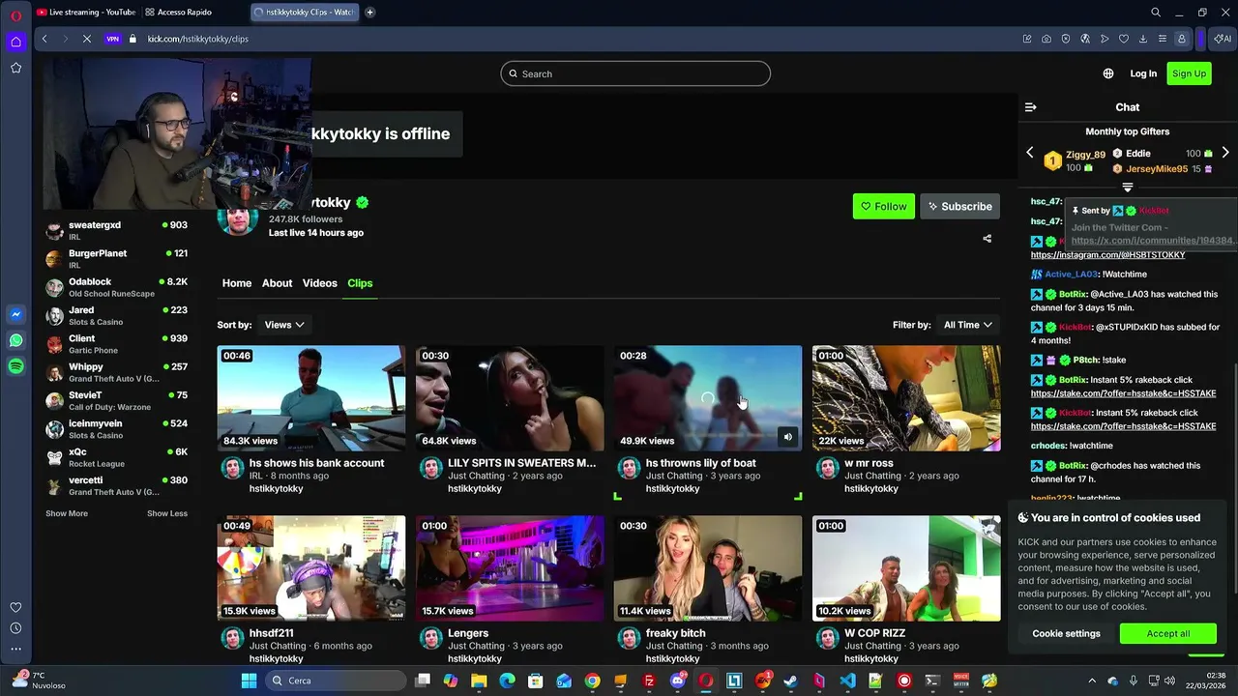Collapse the chat panel icon
Viewport: 1238px width, 696px height.
[x=1031, y=107]
